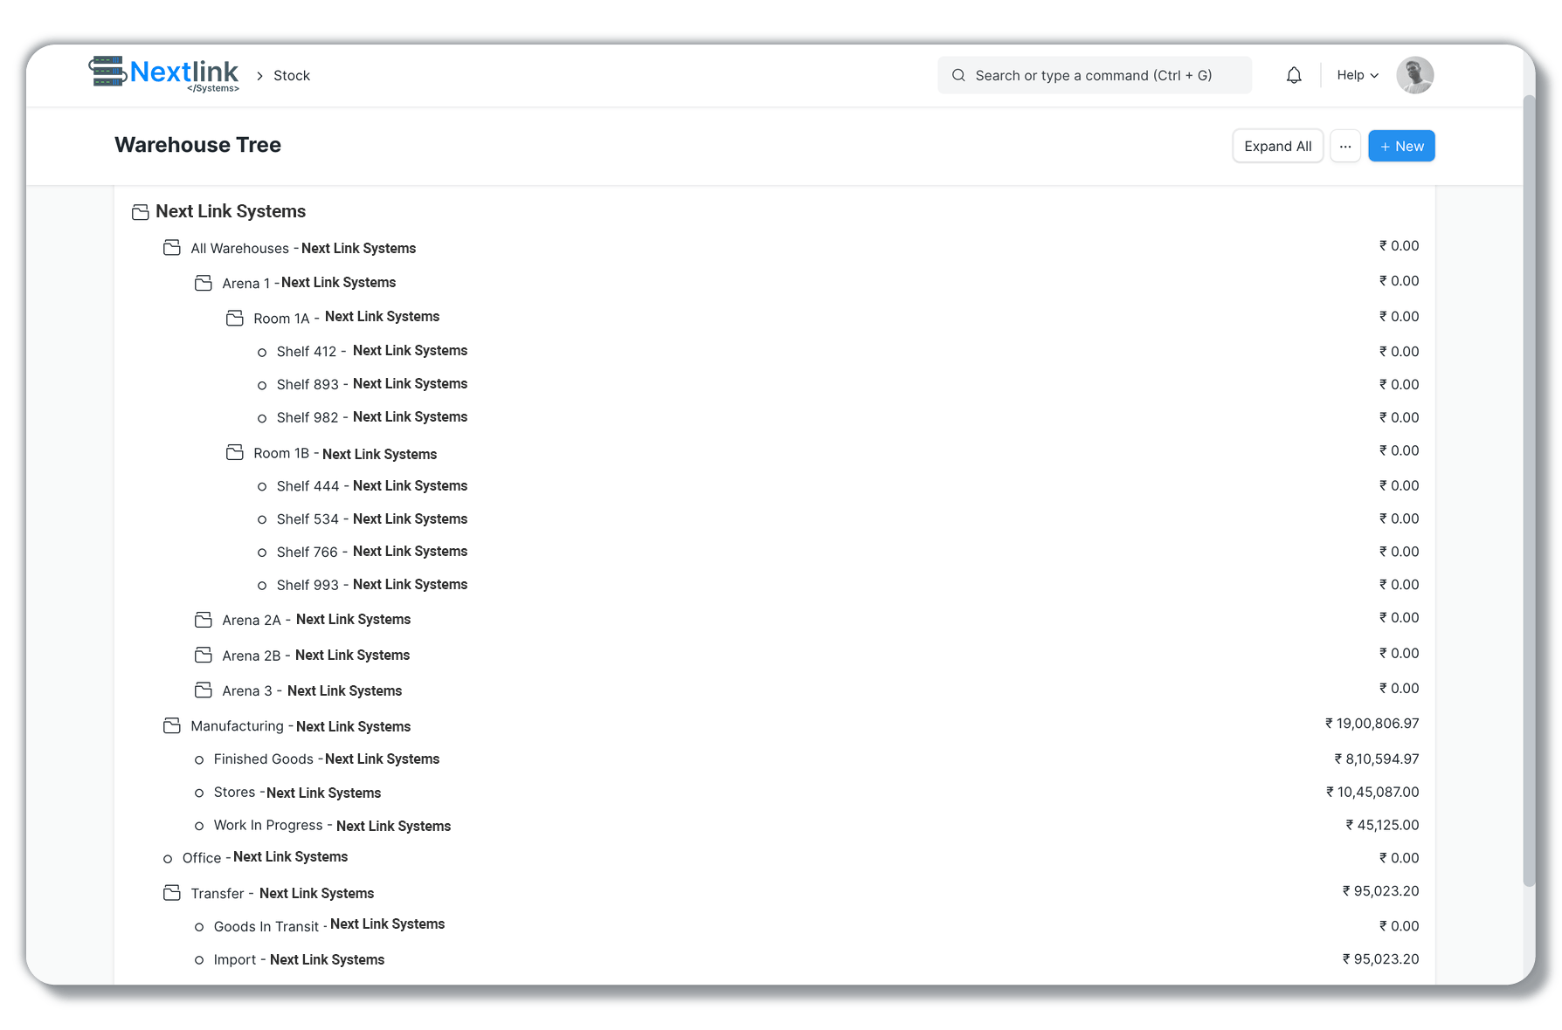Click the Shelf 982 circle node icon

coord(262,419)
